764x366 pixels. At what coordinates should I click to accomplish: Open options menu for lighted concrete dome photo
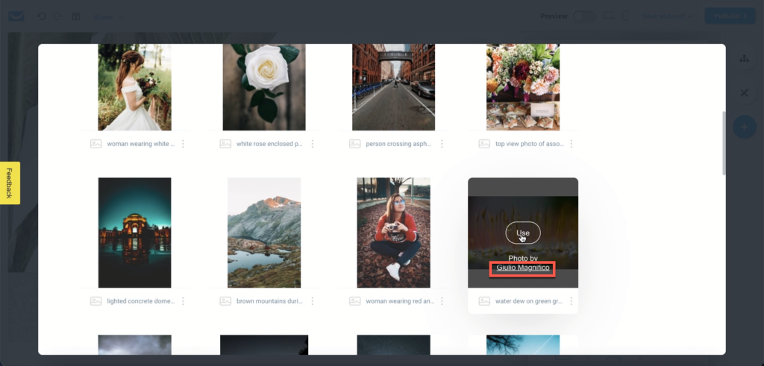point(184,301)
